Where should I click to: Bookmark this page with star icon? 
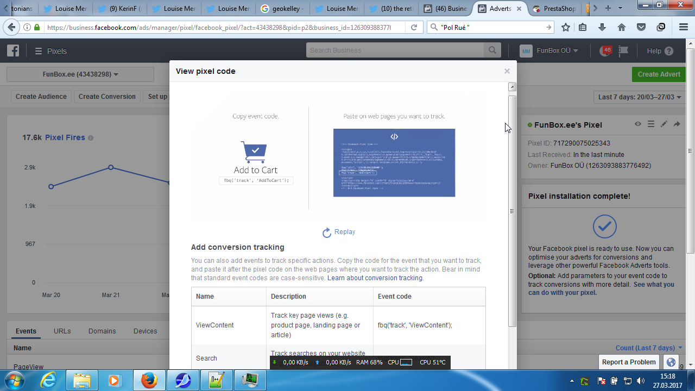tap(566, 28)
